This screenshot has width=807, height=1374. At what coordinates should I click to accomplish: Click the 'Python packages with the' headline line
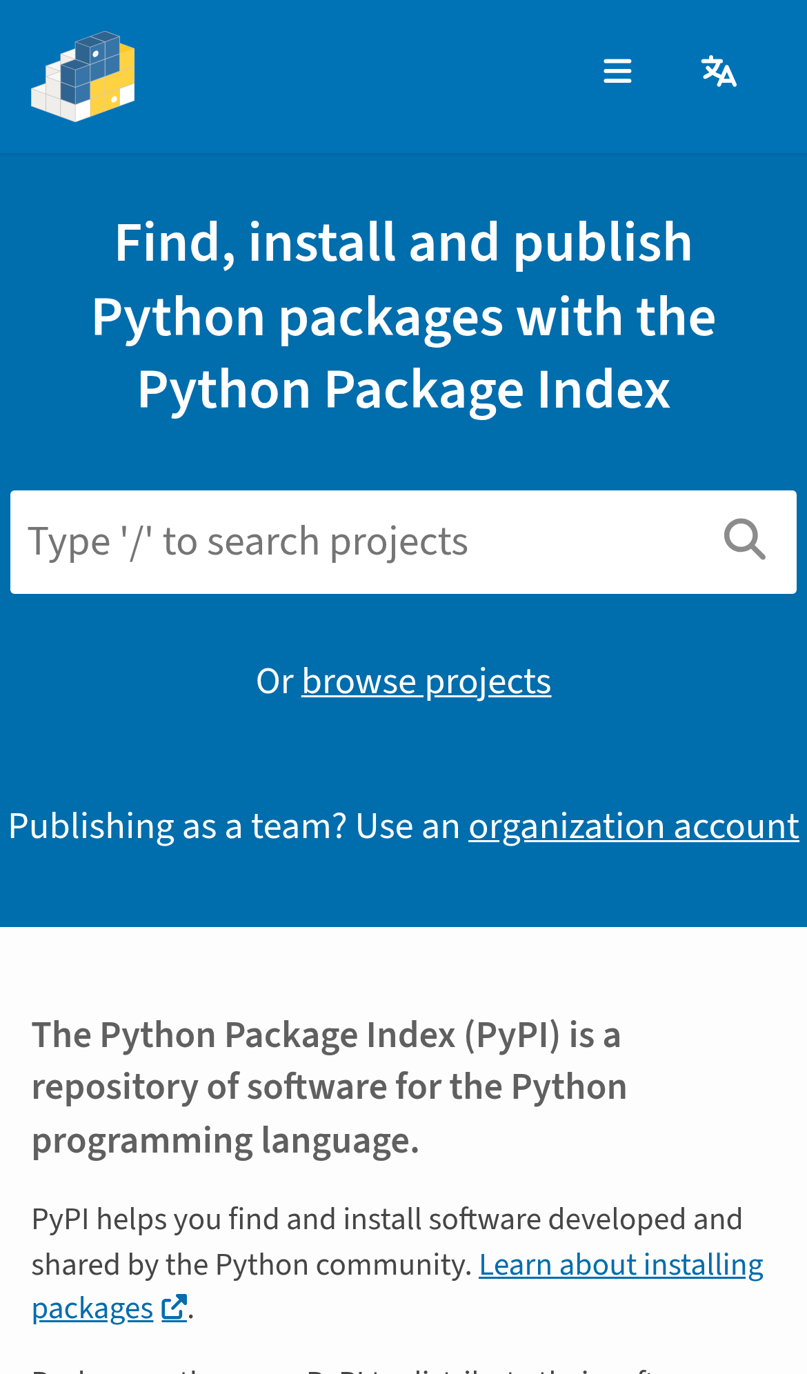click(x=403, y=317)
